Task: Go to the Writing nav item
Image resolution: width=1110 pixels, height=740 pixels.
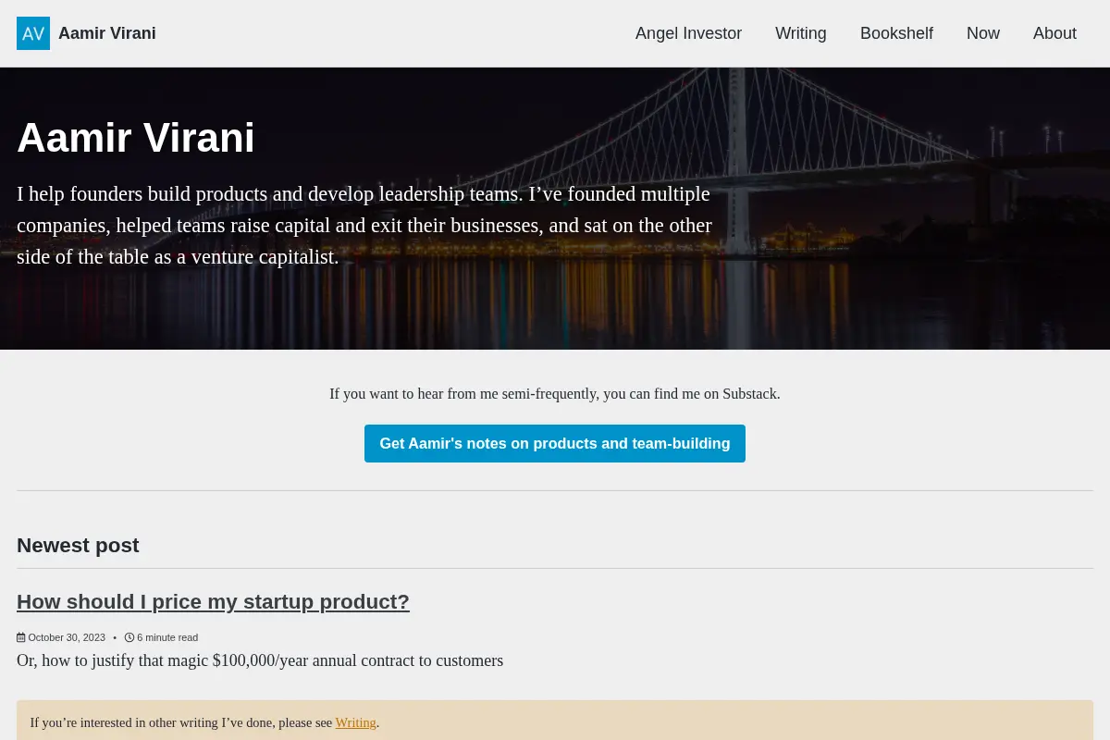Action: click(x=801, y=33)
